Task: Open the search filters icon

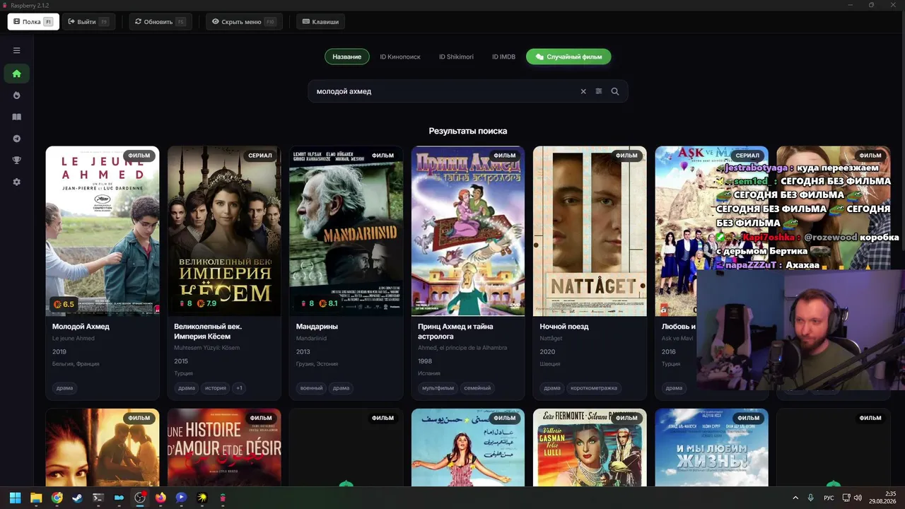Action: tap(599, 91)
